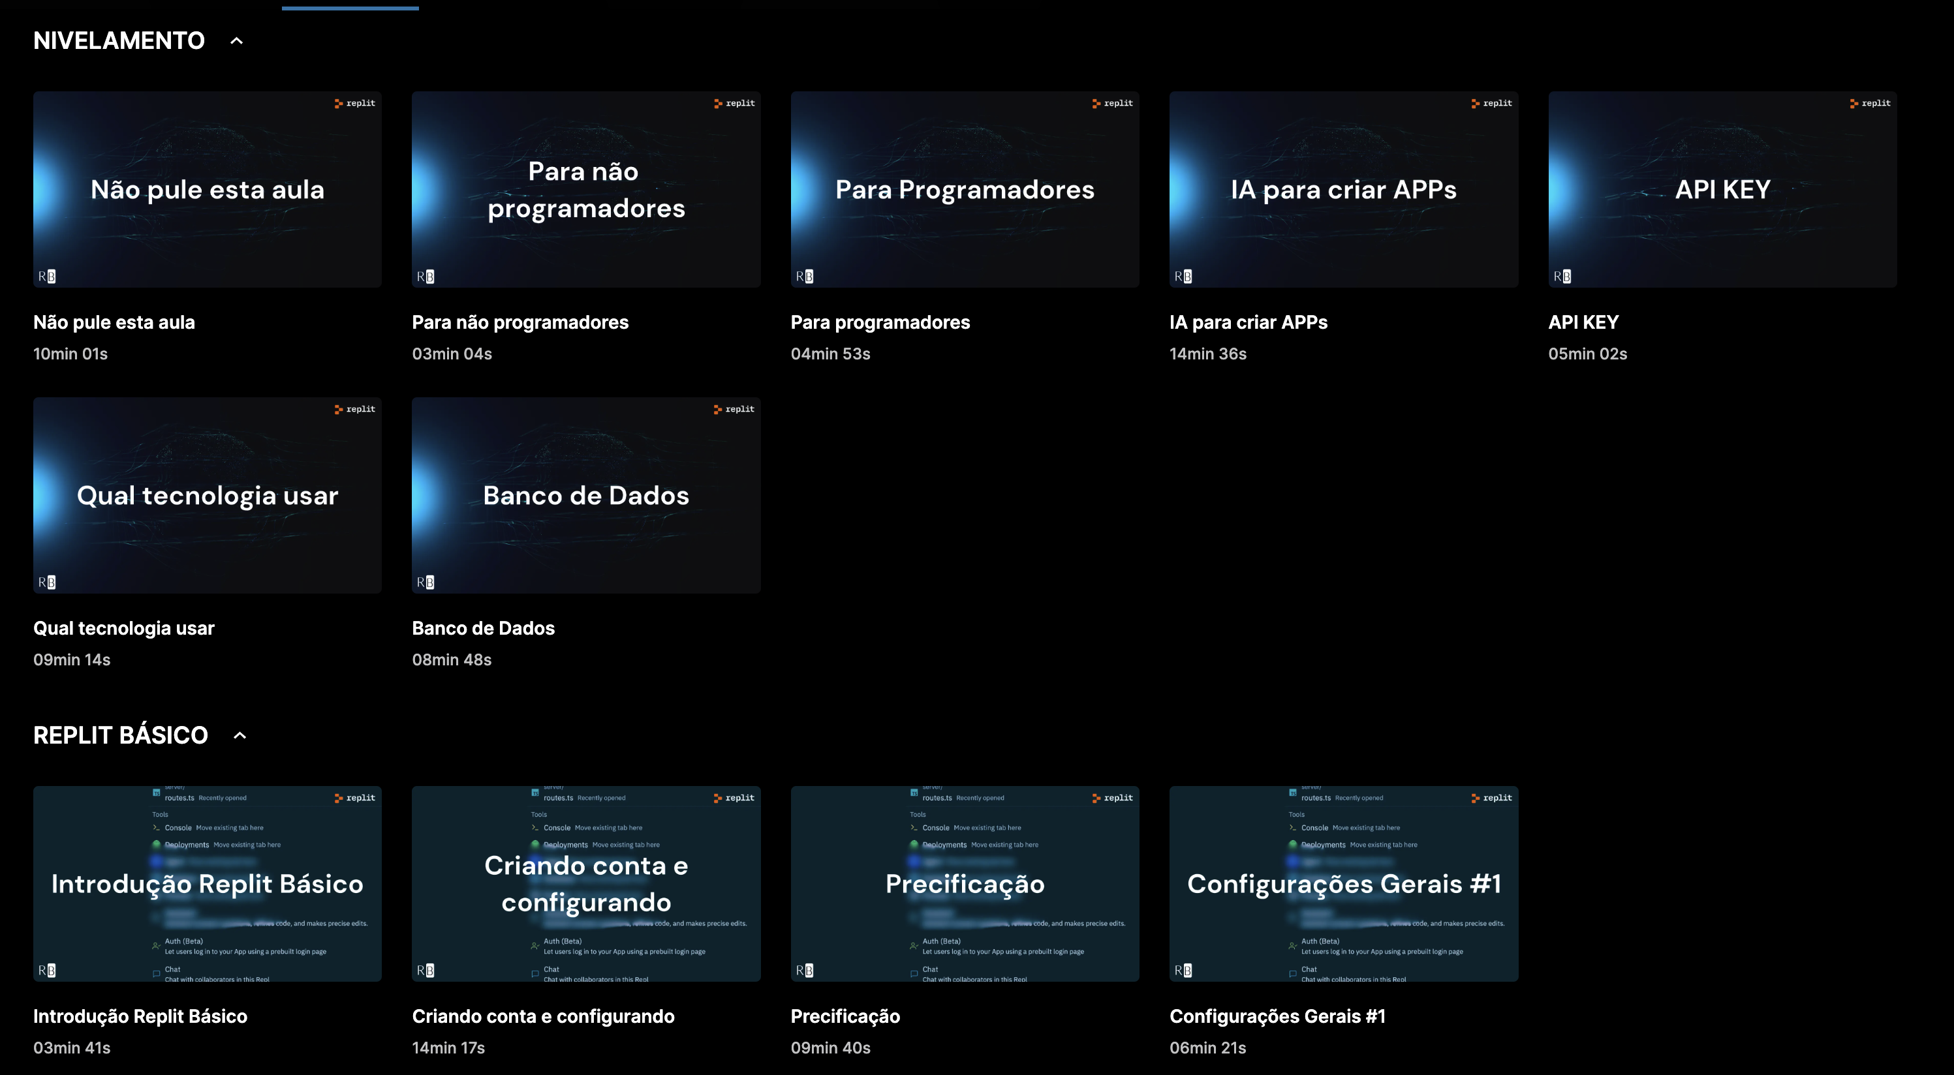Screen dimensions: 1954x1075
Task: Click the '04min 53s' duration text
Action: (x=831, y=354)
